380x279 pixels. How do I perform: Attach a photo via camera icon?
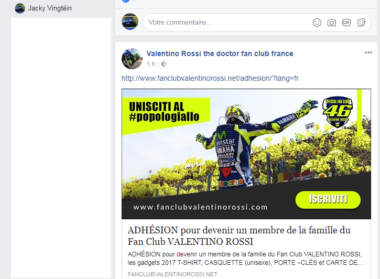point(332,23)
